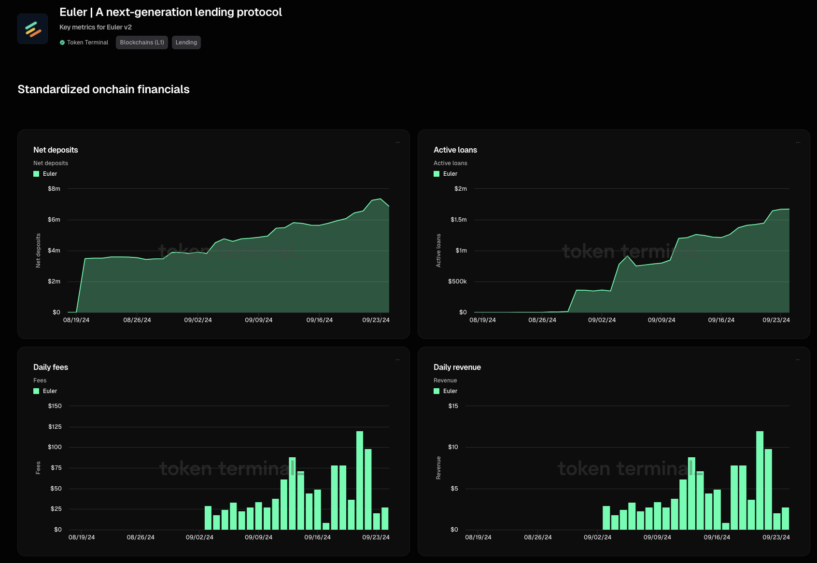Open the Active loans card's ellipsis menu

(798, 142)
